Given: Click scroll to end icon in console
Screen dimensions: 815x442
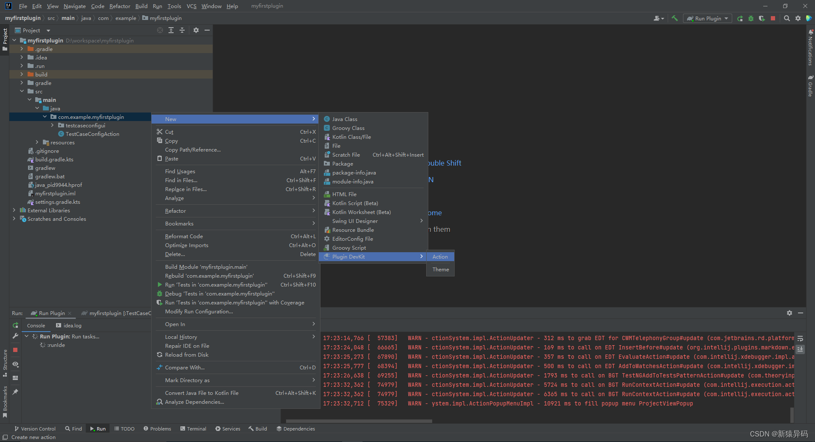Looking at the screenshot, I should click(800, 349).
